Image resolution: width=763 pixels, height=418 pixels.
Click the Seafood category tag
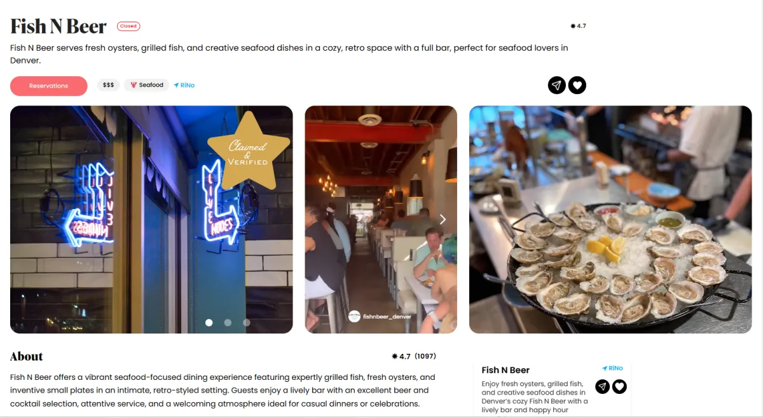pyautogui.click(x=147, y=85)
